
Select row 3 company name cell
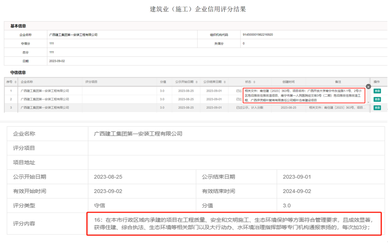coord(45,108)
